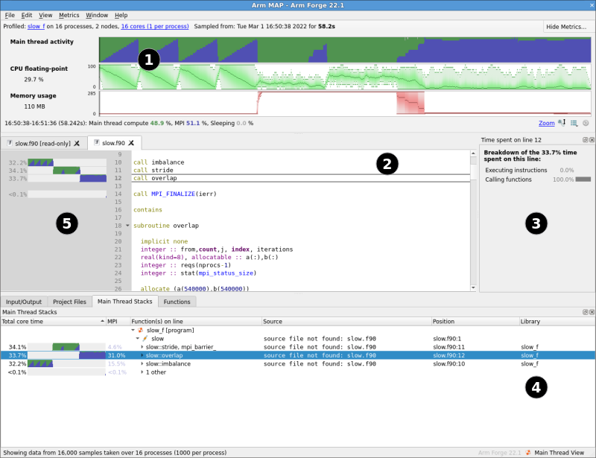Expand the slow::overlap row
This screenshot has height=458, width=596.
pyautogui.click(x=142, y=355)
